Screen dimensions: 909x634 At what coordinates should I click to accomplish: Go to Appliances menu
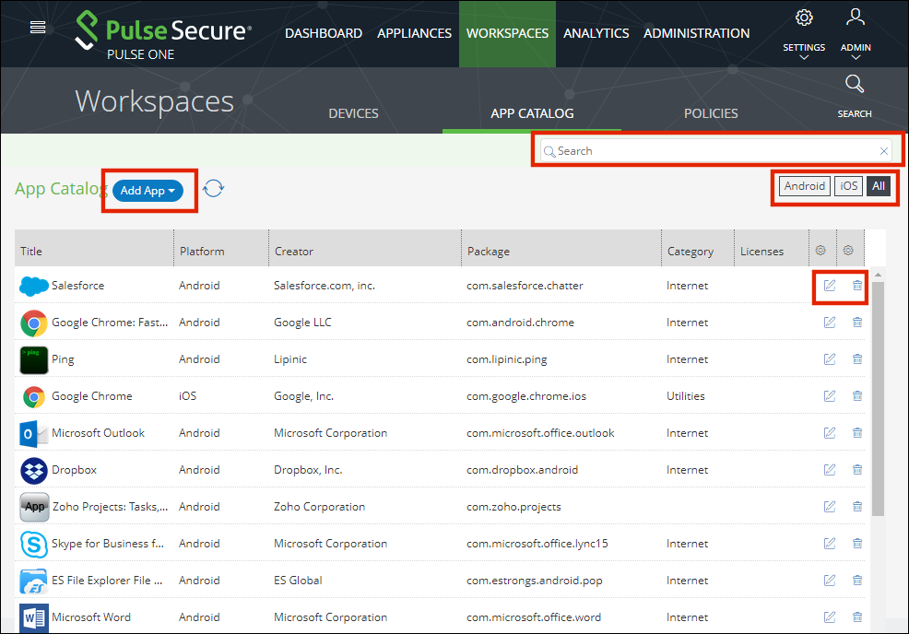414,33
